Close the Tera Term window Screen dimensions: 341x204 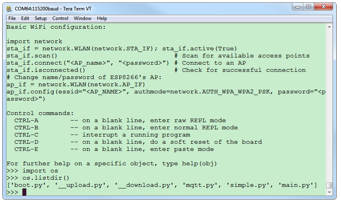coord(323,7)
